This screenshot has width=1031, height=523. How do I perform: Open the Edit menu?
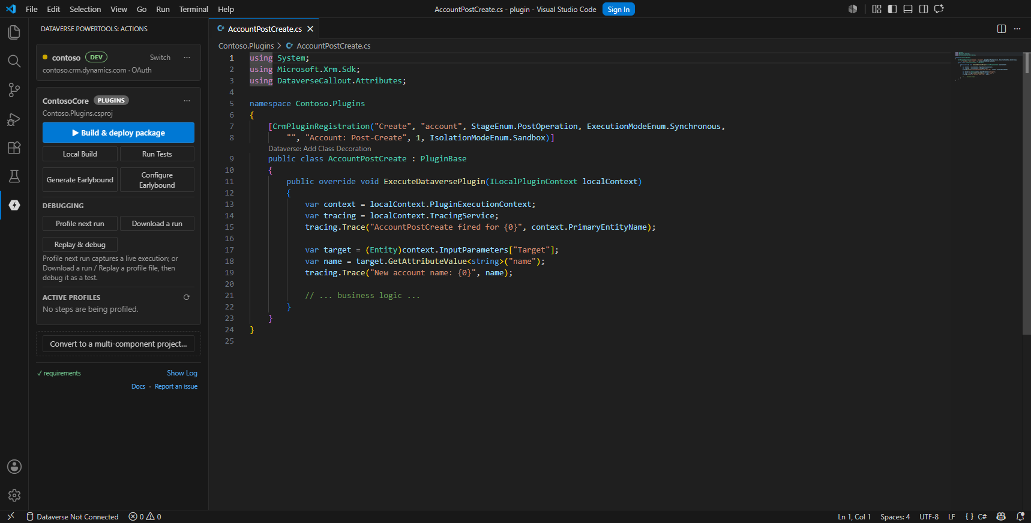pyautogui.click(x=53, y=9)
